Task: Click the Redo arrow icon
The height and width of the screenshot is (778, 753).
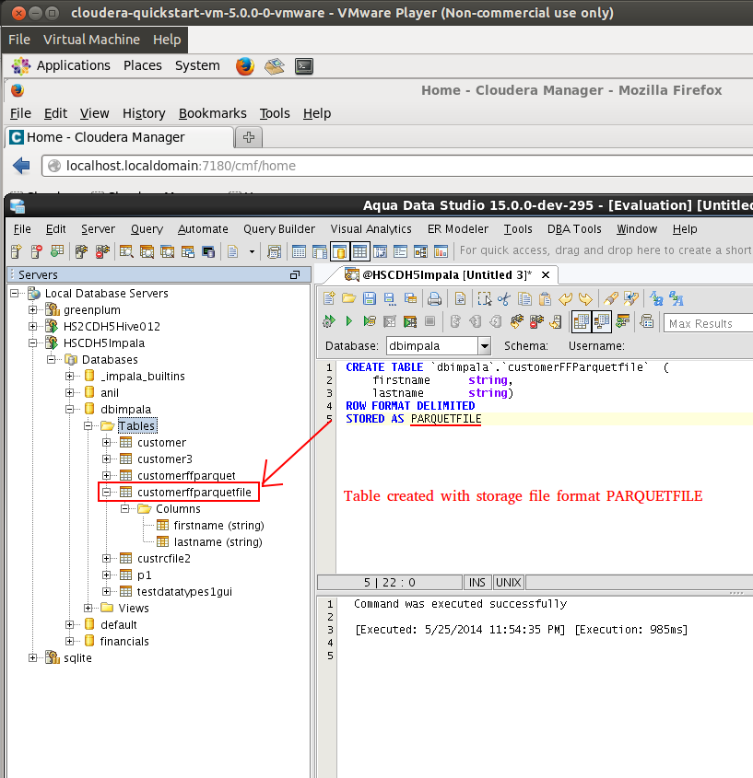Action: [585, 298]
